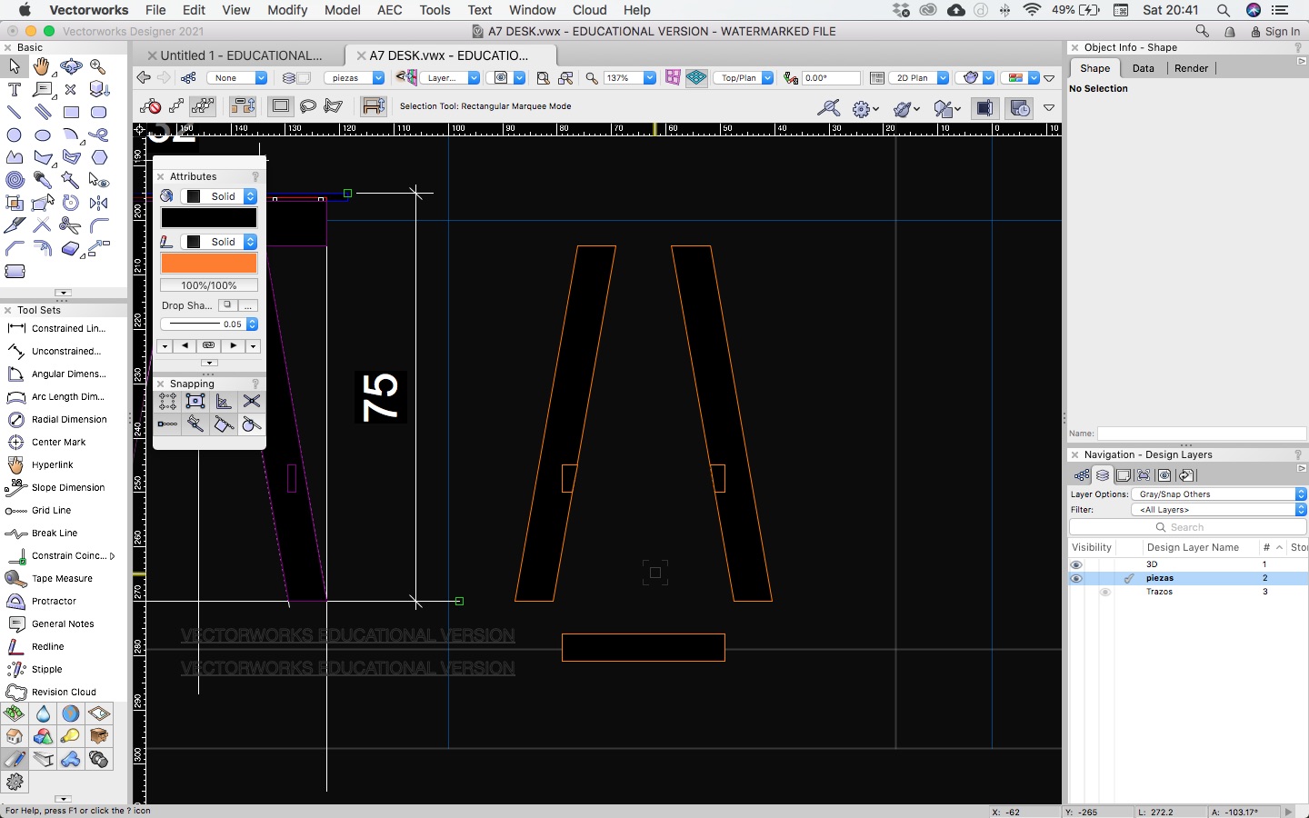Select the Line tool
The height and width of the screenshot is (818, 1309).
click(x=14, y=113)
